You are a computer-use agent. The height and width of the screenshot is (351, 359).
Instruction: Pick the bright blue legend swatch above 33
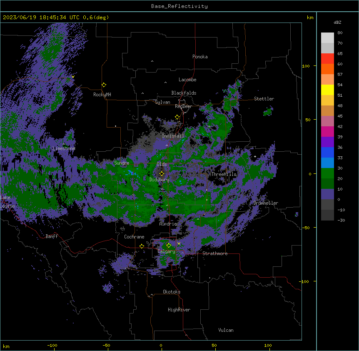tap(327, 152)
